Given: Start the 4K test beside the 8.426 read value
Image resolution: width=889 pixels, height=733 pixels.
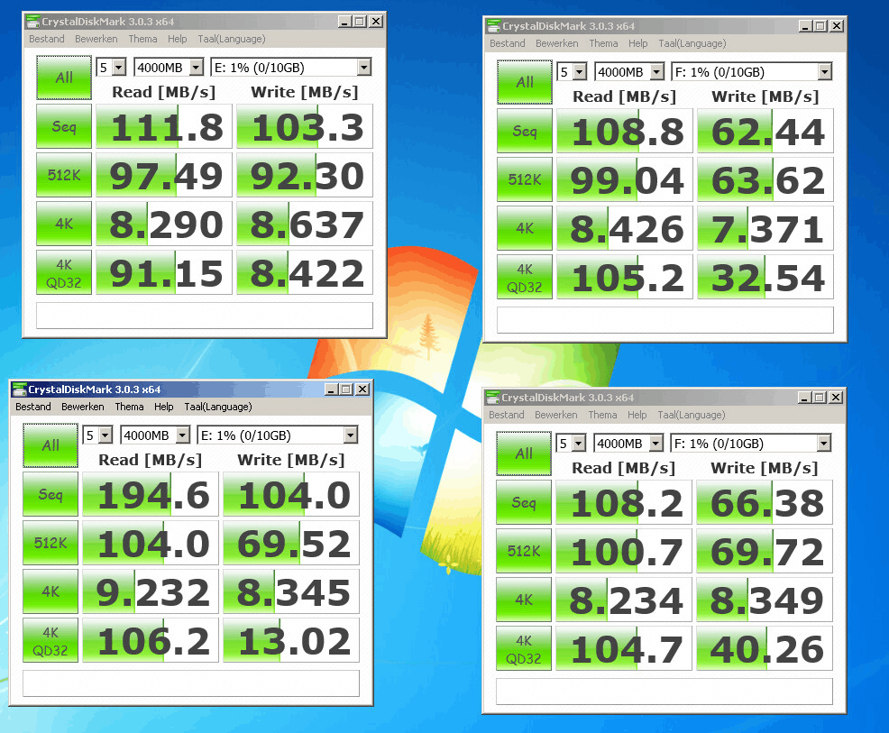Looking at the screenshot, I should click(x=525, y=228).
